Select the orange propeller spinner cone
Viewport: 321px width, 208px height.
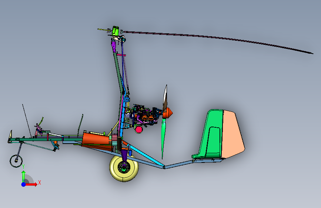pyautogui.click(x=168, y=113)
